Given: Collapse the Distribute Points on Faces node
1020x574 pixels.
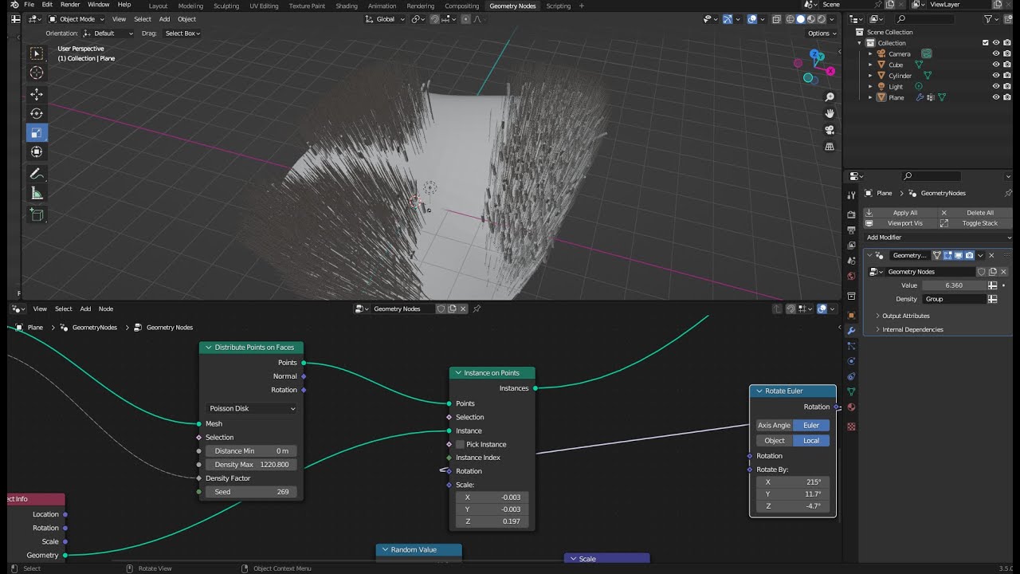Looking at the screenshot, I should [209, 348].
